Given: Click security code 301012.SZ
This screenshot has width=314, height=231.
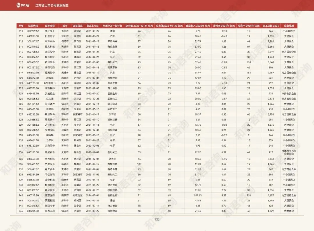Looking at the screenshot, I should 33,185.
